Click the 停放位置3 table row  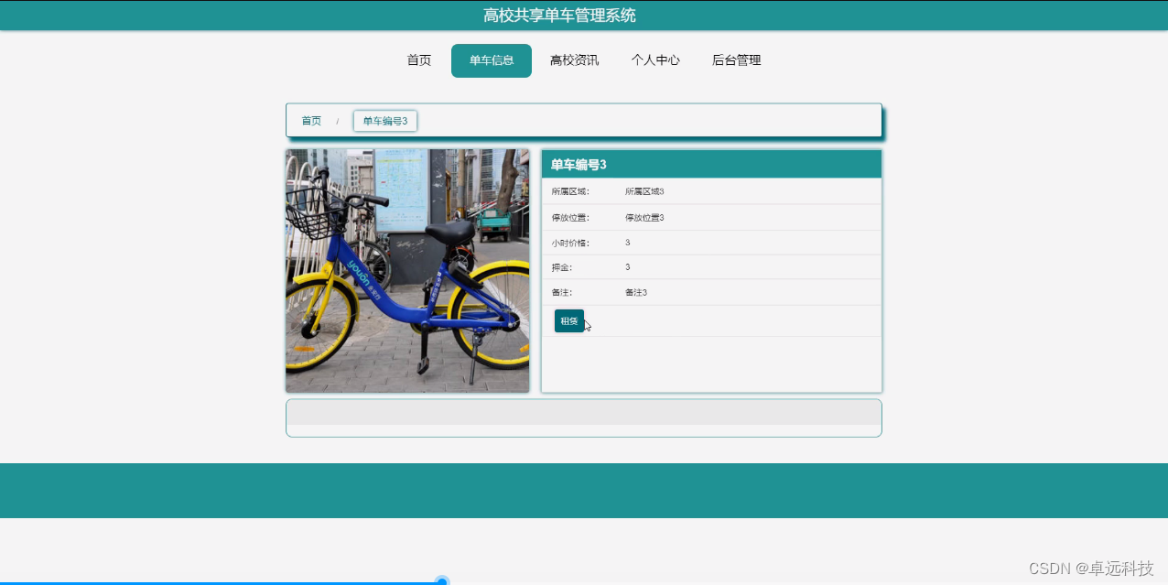click(x=645, y=217)
